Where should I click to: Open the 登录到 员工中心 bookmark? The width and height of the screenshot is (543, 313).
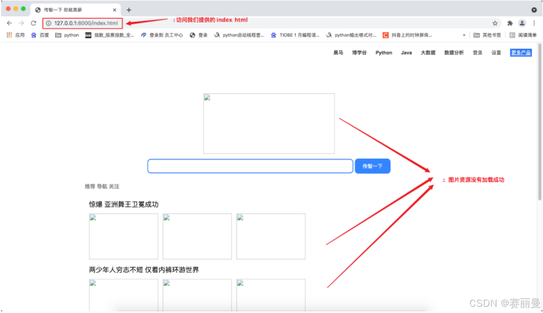161,35
